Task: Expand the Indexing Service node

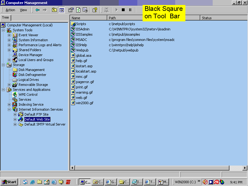Action: click(x=9, y=104)
